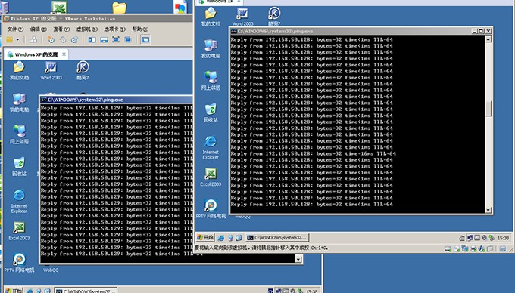Open the 查看 (View) menu in VMware
Screen dimensions: 515x293
[61, 29]
